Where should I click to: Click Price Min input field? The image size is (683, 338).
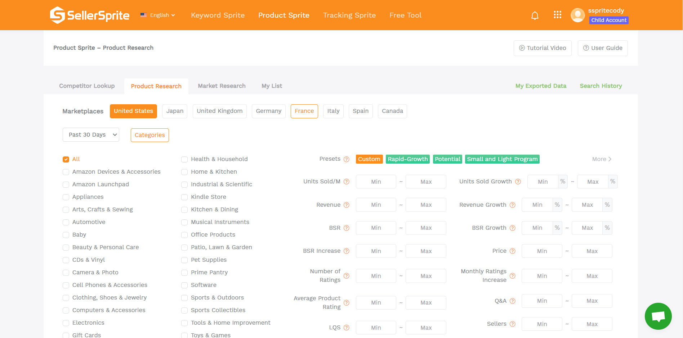tap(542, 251)
